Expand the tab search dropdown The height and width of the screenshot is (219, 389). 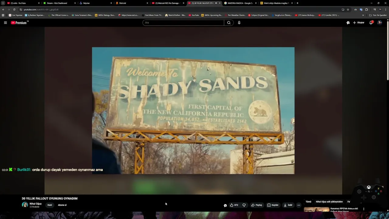pos(3,3)
